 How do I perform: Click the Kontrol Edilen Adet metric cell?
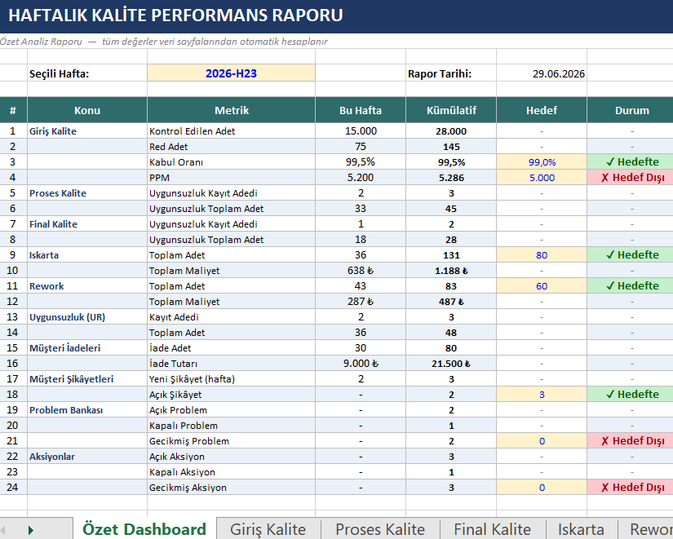pyautogui.click(x=232, y=131)
